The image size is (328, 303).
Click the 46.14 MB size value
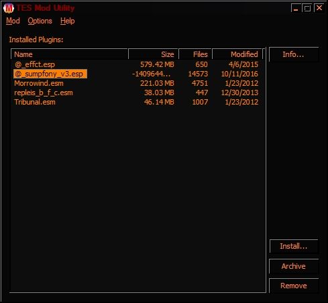(159, 102)
